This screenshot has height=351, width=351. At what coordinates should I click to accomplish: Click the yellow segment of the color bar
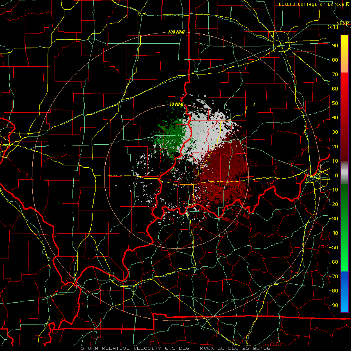coord(344,49)
